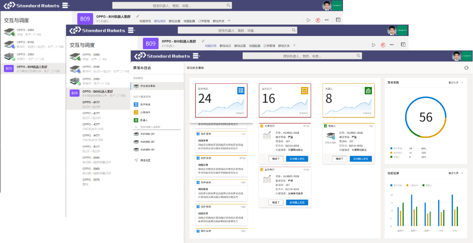Select last HUAWEI-987 robot in sidebar list
This screenshot has height=243, width=473.
[145, 150]
